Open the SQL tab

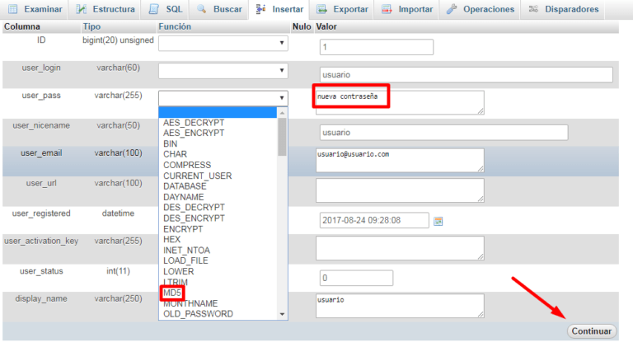(166, 9)
